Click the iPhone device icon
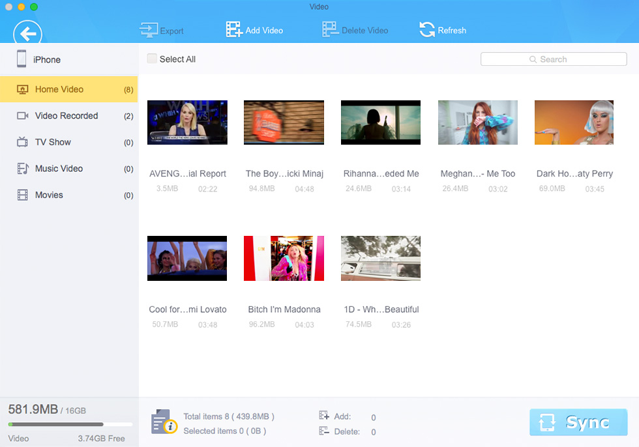 pyautogui.click(x=22, y=59)
